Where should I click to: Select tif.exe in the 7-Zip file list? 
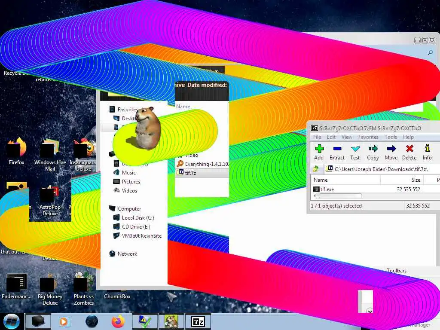(327, 189)
